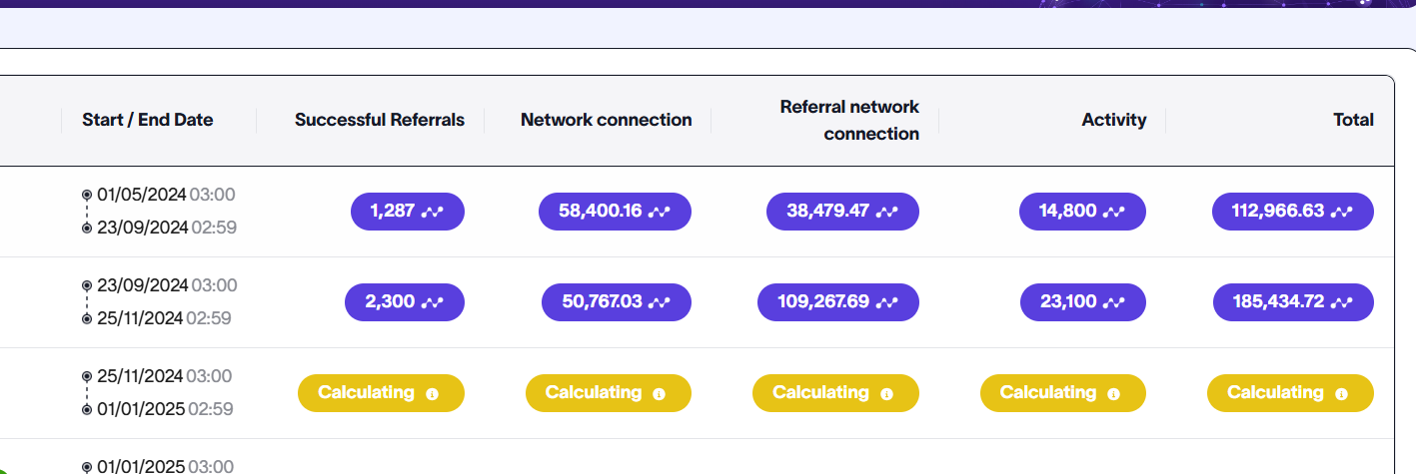Viewport: 1416px width, 474px height.
Task: Click info icon on Total Calculating badge
Action: (x=1341, y=394)
